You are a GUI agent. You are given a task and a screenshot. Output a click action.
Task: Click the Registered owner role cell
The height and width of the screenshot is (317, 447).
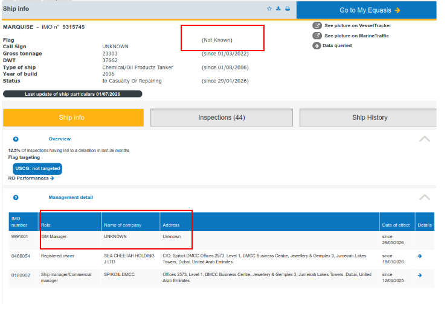57,256
